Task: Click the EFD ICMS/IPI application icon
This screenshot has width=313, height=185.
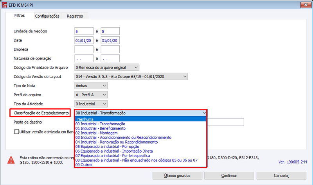Action: tap(4, 5)
